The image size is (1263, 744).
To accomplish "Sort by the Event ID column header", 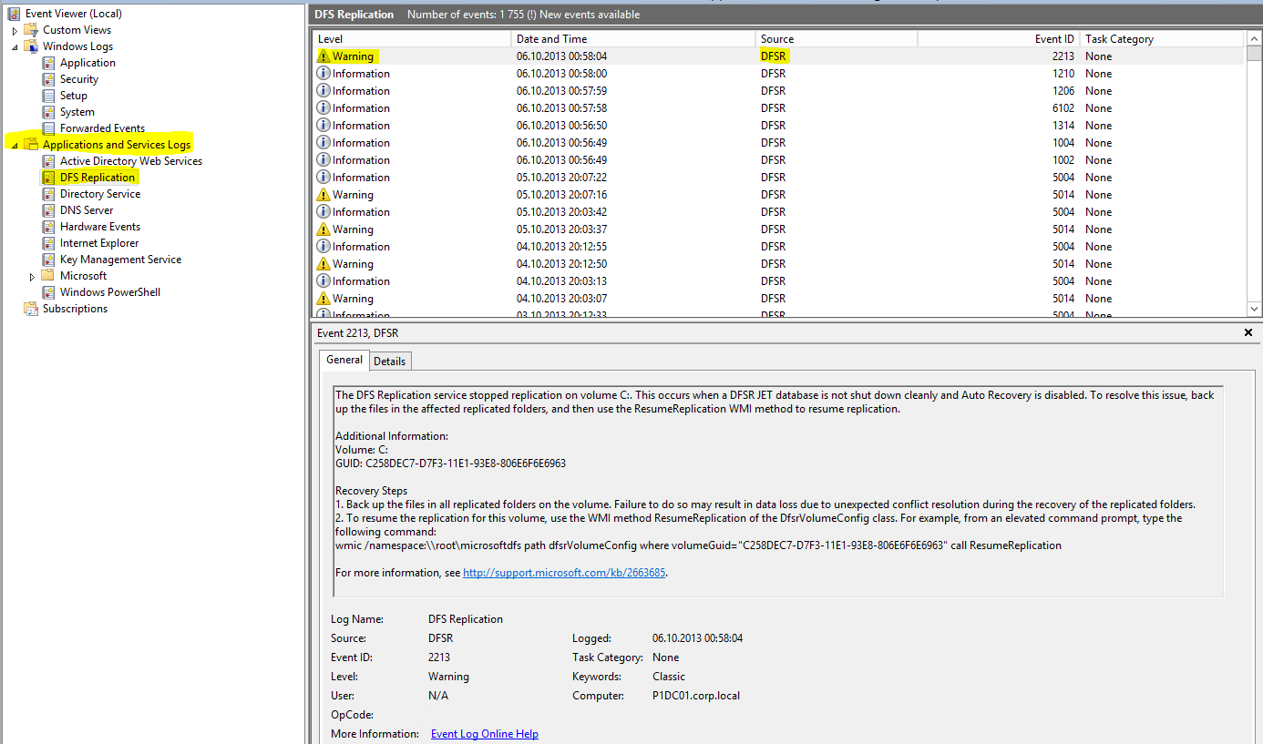I will [x=999, y=39].
